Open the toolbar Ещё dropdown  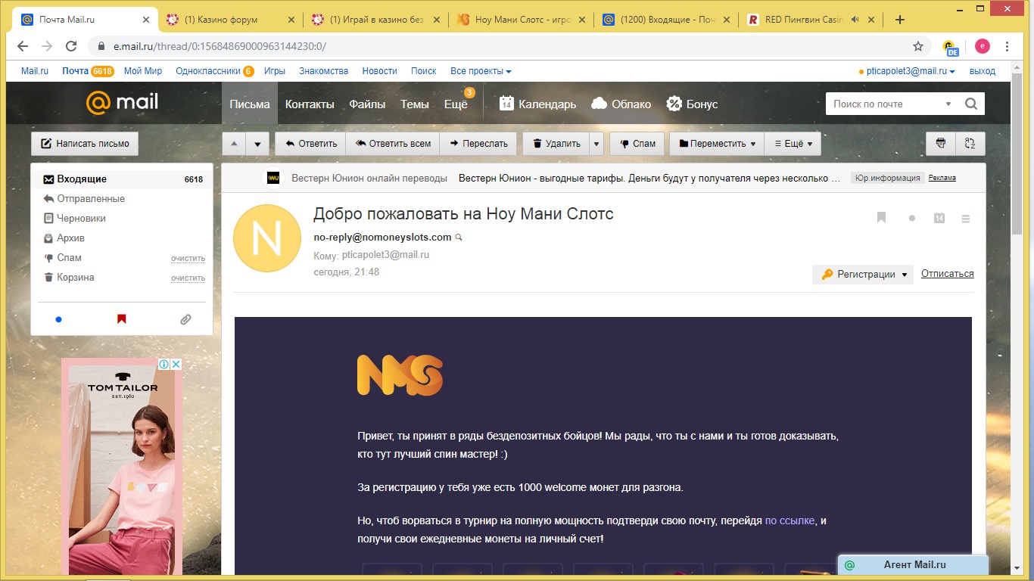click(793, 144)
